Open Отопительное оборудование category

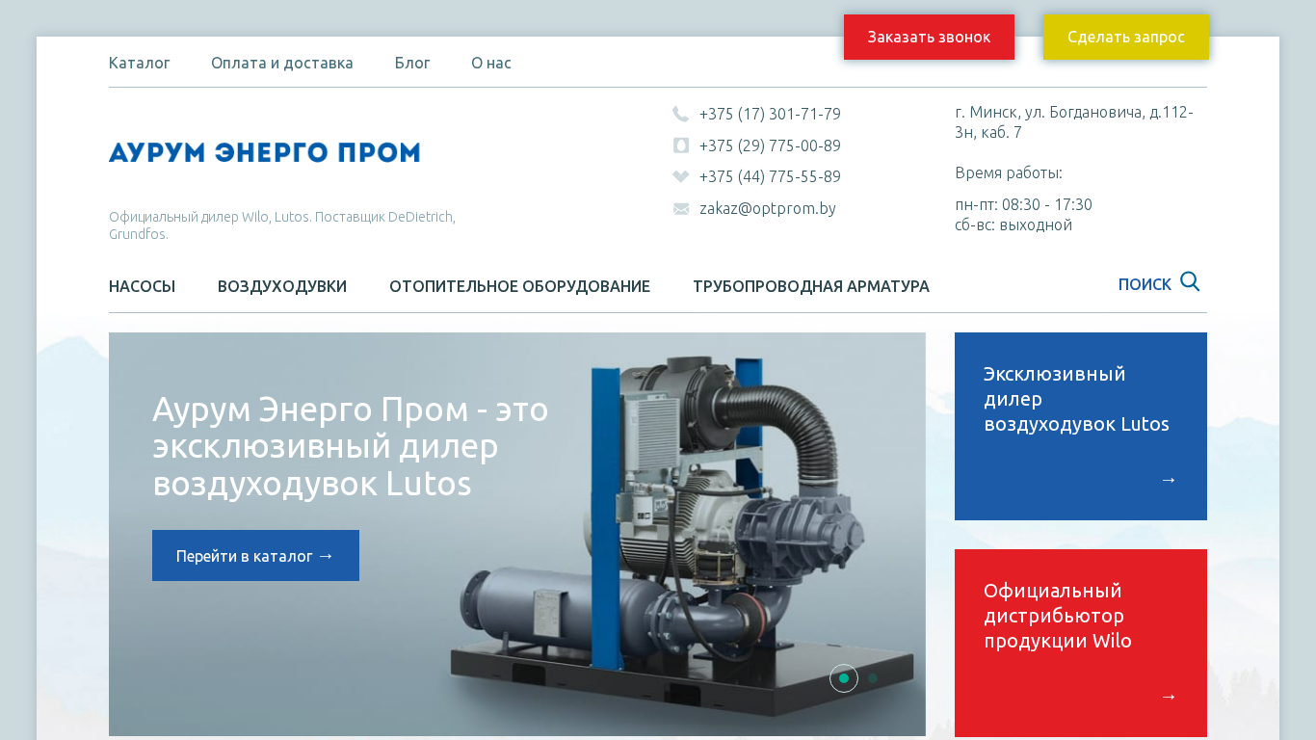click(x=519, y=286)
